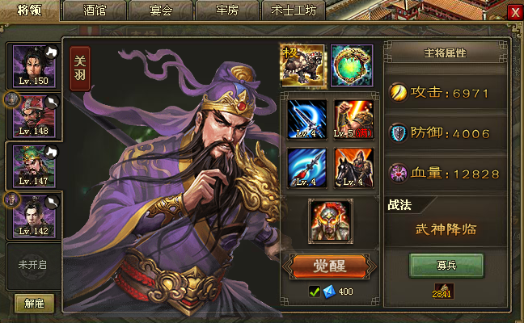Select the Lv. 148 general portrait

34,116
